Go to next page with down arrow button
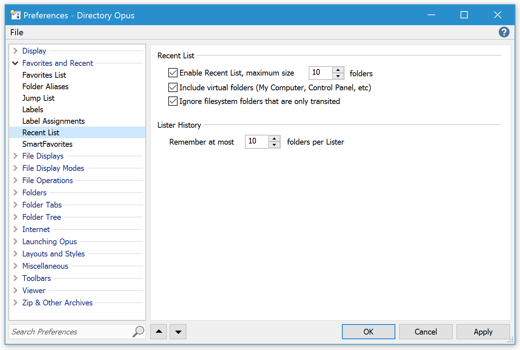 tap(178, 332)
